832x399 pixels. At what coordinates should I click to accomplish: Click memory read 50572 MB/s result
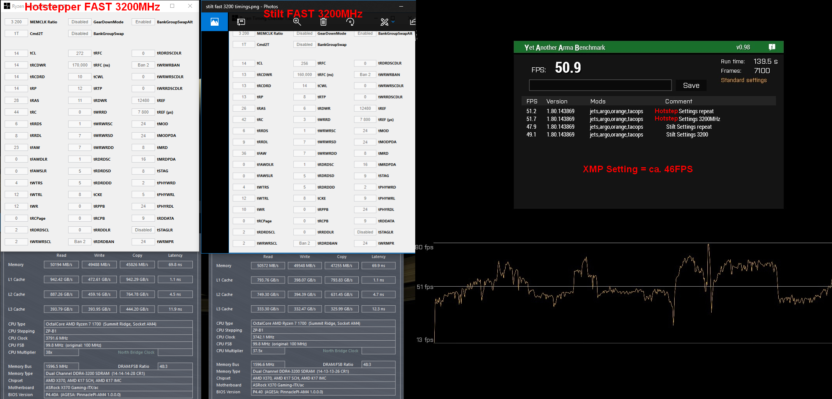tap(268, 266)
